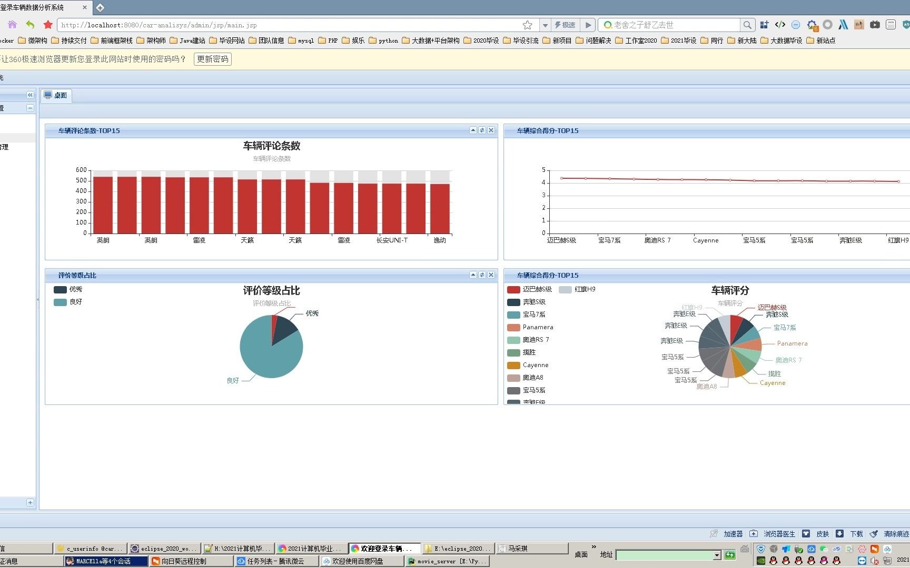The width and height of the screenshot is (910, 568).
Task: Click the WeChat tray icon
Action: coord(824,549)
